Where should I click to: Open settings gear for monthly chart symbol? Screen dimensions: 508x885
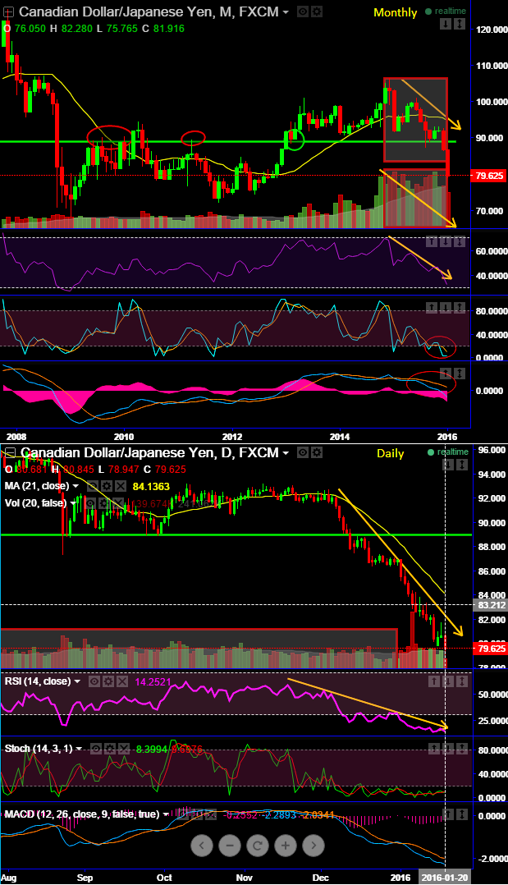point(318,11)
